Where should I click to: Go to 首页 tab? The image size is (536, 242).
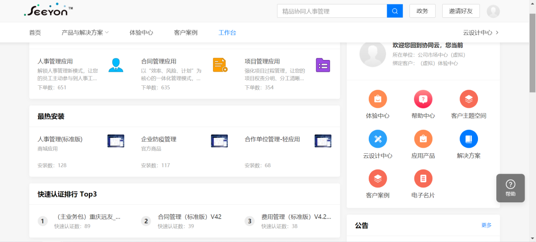(x=35, y=33)
